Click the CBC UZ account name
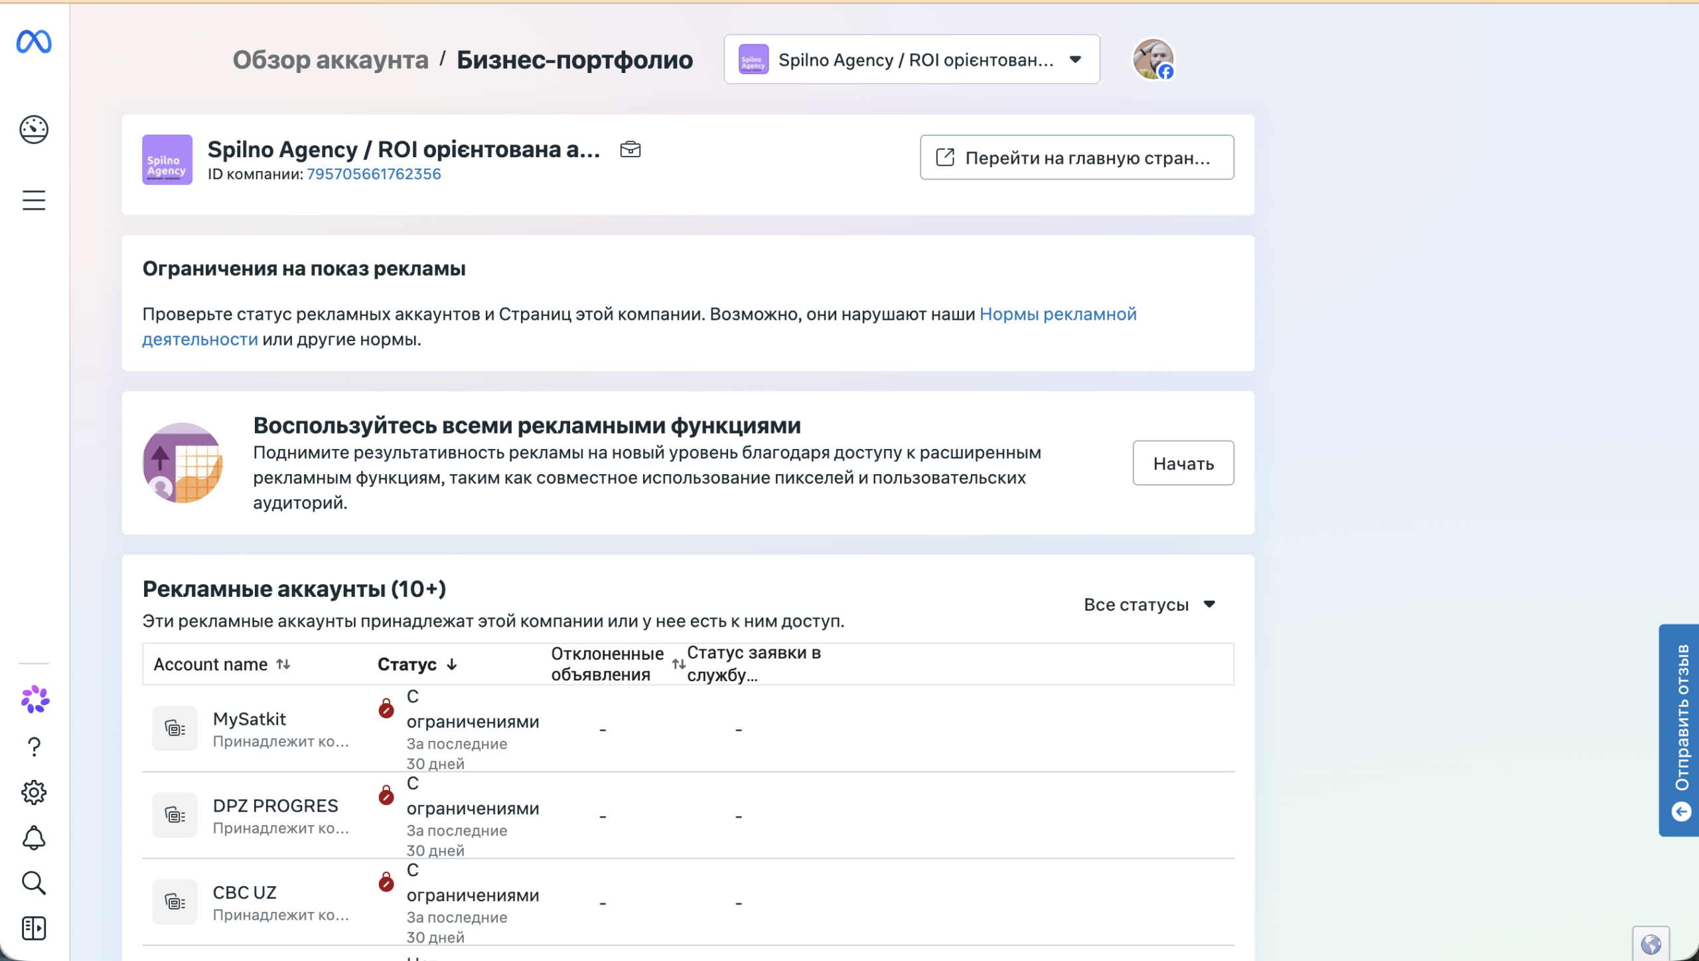 244,893
